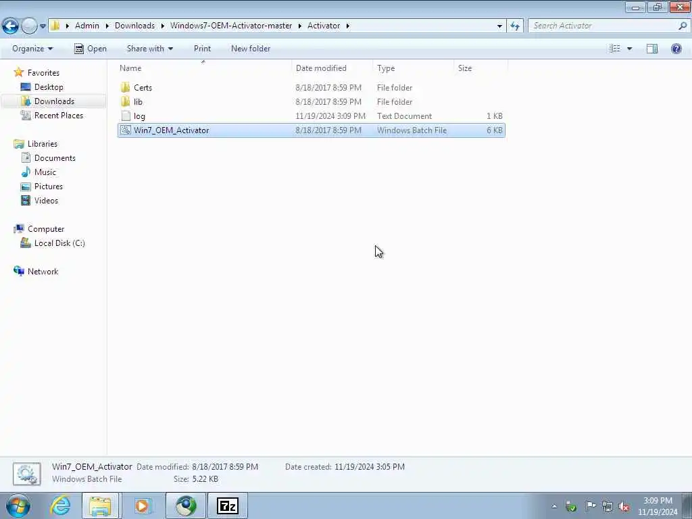The image size is (692, 519).
Task: Click the Win7_OEM_Activator file name in the list
Action: (x=171, y=130)
